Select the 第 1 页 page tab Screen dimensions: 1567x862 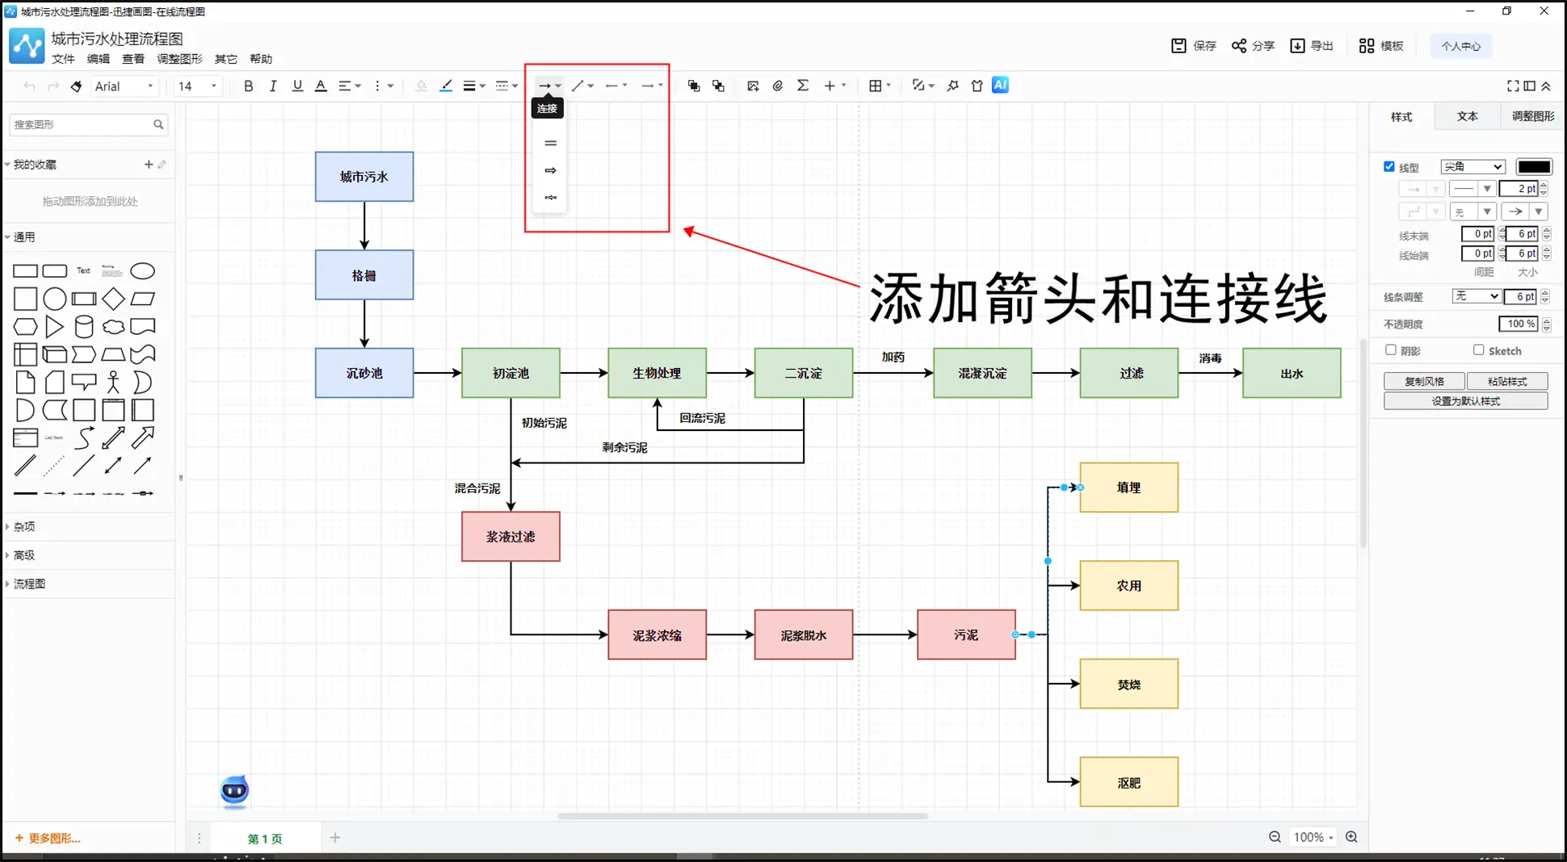click(265, 839)
